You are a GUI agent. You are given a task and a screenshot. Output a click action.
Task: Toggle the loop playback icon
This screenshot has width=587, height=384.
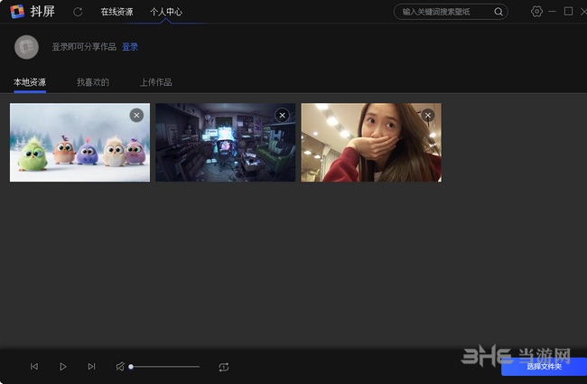pyautogui.click(x=223, y=367)
